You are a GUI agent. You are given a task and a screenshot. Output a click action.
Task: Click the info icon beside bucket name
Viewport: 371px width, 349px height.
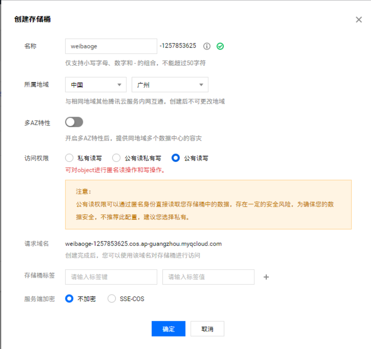[207, 46]
